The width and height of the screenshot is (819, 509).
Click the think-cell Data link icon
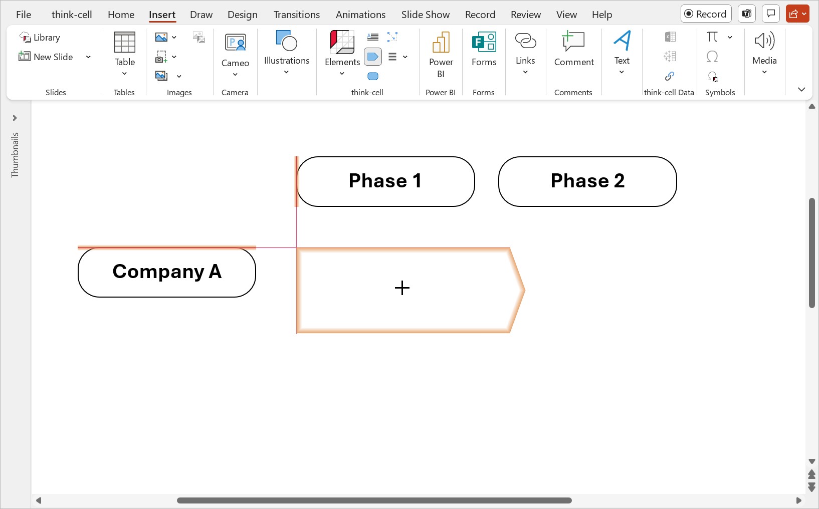(669, 76)
